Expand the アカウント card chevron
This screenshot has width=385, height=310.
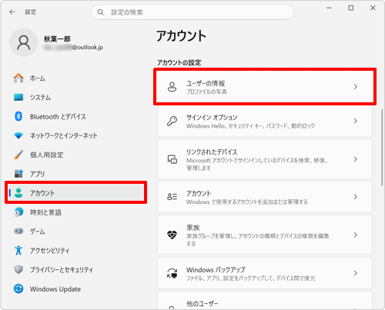click(x=356, y=197)
